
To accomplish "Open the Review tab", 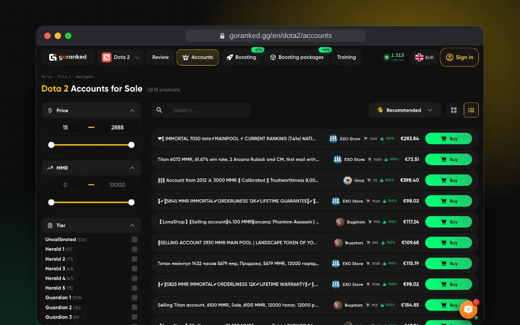I will coord(160,57).
